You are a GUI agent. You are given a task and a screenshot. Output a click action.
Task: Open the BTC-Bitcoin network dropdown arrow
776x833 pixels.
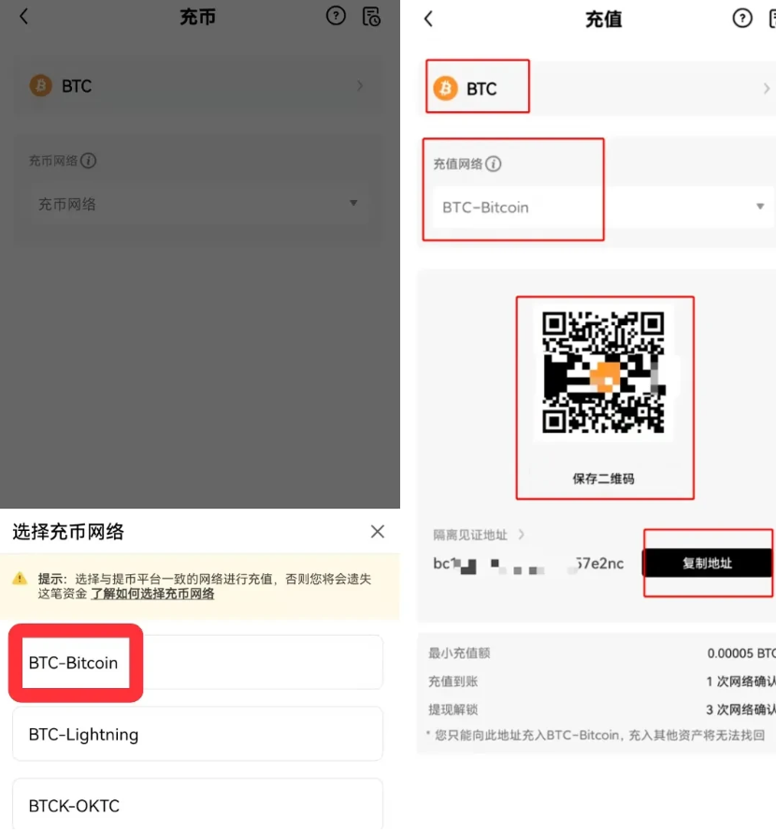760,206
